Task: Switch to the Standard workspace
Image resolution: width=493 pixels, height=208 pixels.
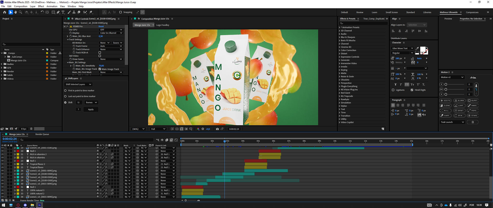Action: (410, 12)
